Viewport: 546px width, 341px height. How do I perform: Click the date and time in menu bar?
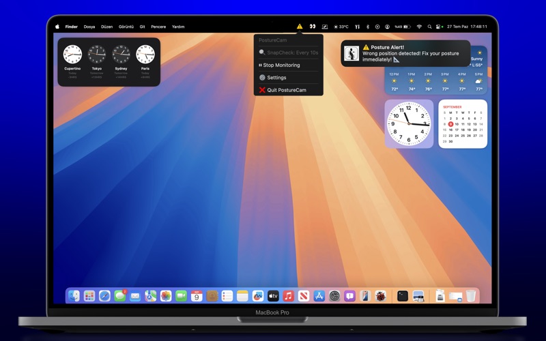[468, 27]
